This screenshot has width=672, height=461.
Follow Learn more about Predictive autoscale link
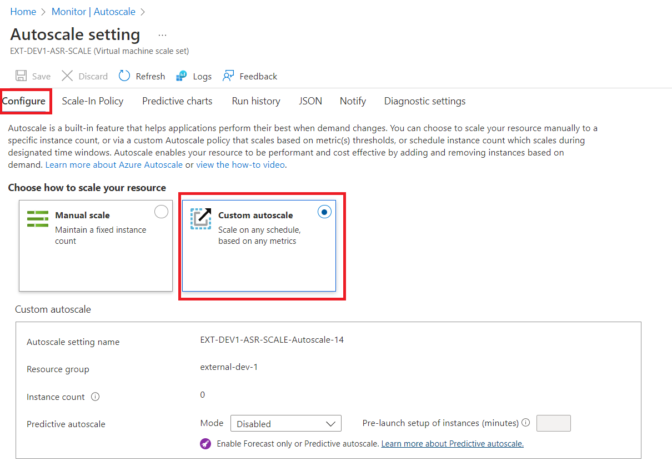453,444
